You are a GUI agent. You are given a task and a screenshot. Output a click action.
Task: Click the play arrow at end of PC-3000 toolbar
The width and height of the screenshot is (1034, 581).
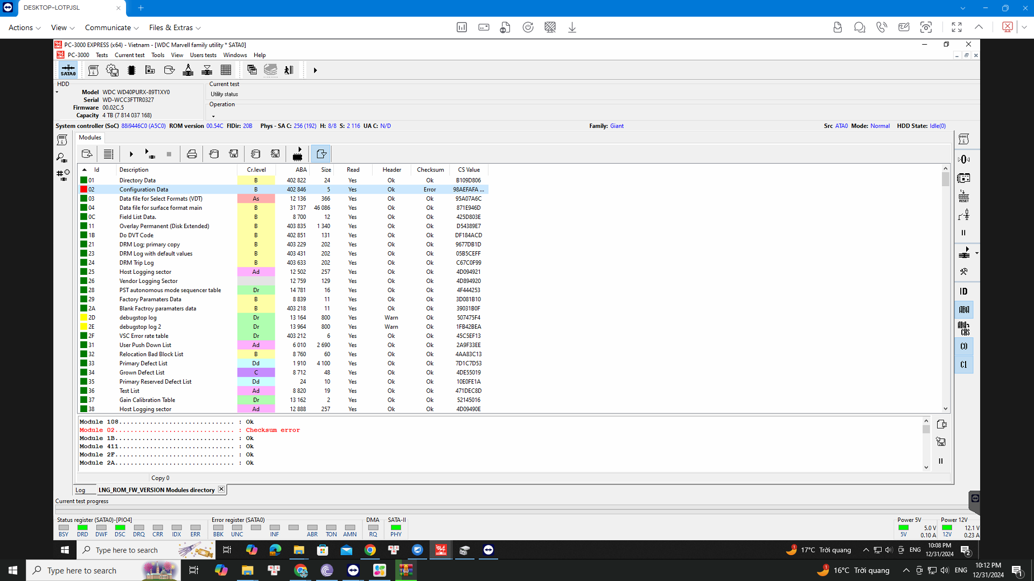[x=316, y=70]
